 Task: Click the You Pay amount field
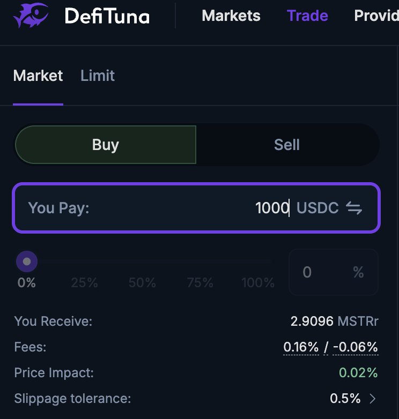coord(215,208)
